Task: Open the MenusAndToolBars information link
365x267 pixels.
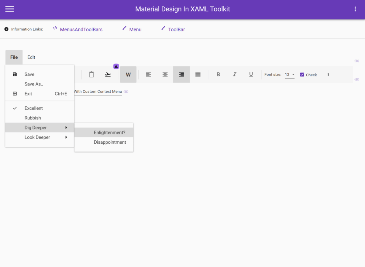Action: pos(81,29)
